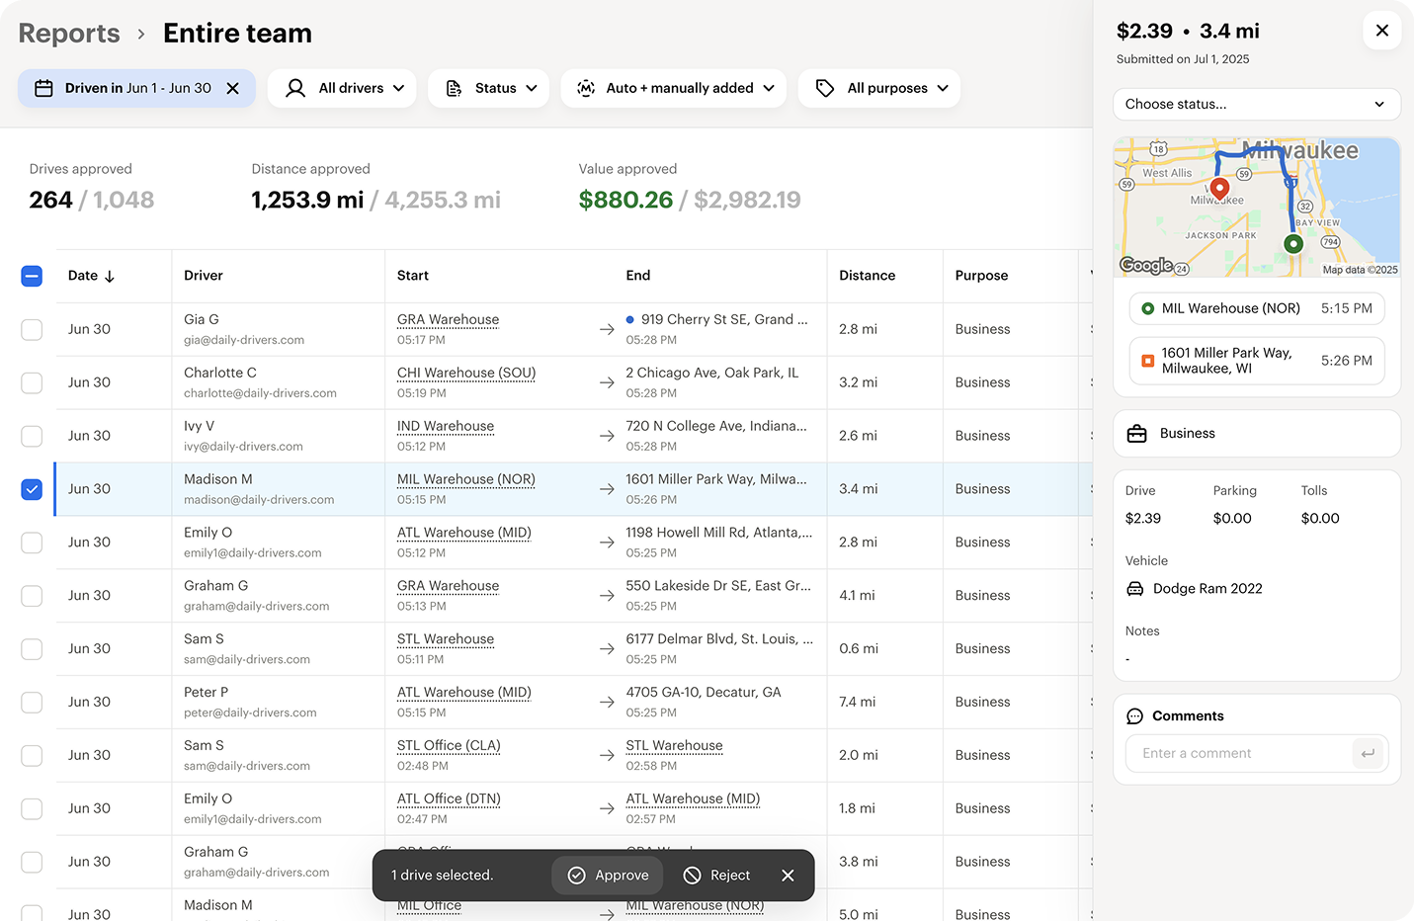Approve the selected drive
Viewport: 1415px width, 922px height.
click(609, 876)
